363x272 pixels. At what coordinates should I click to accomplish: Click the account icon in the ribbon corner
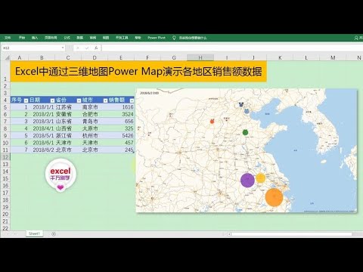click(356, 38)
